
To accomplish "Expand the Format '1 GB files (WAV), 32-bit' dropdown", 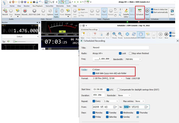I will [108, 78].
